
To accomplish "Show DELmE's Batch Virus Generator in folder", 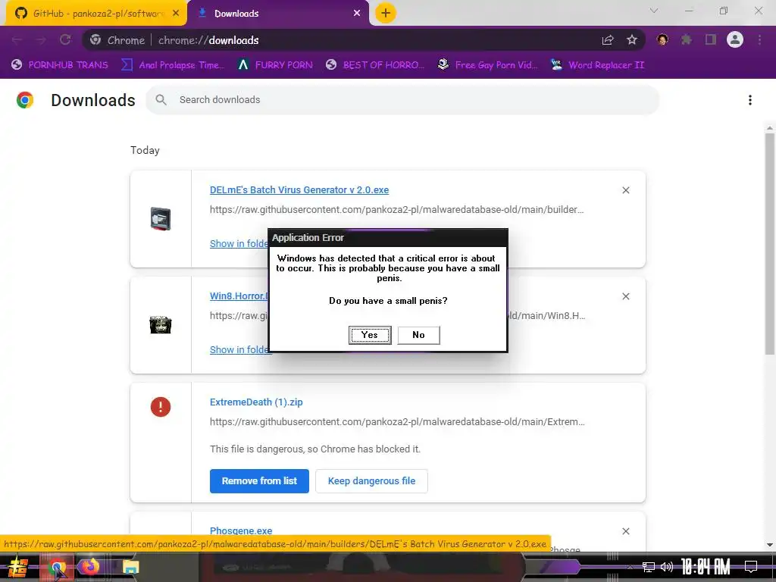I will (239, 243).
